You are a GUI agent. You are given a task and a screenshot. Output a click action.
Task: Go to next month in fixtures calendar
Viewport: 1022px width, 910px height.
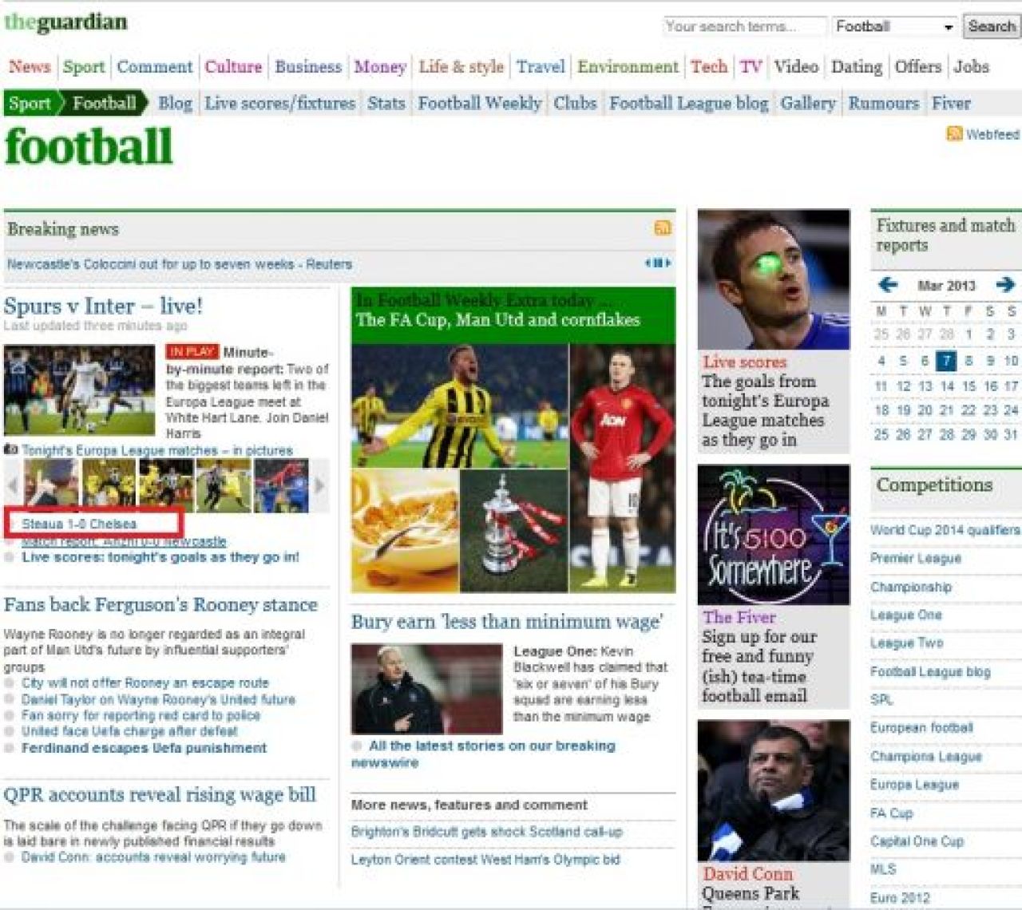tap(1005, 284)
